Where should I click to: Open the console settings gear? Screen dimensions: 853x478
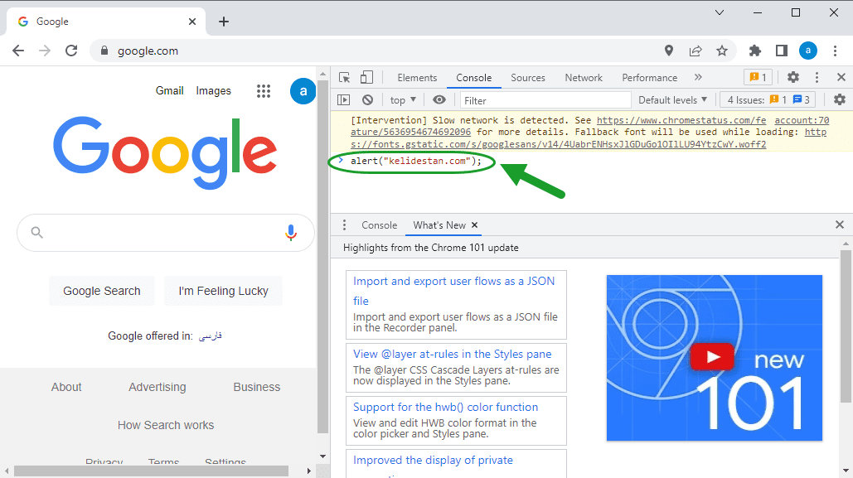(x=840, y=100)
